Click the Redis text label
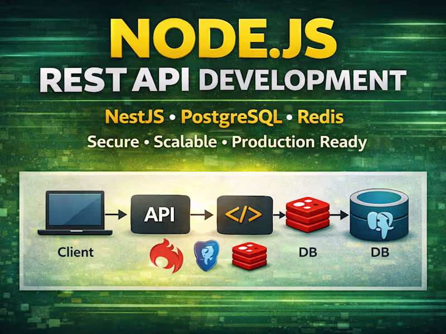The width and height of the screenshot is (446, 334). pos(321,117)
